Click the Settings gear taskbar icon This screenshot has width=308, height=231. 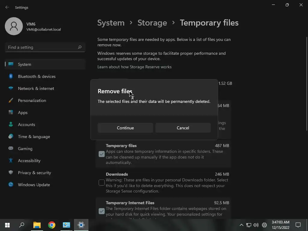coord(81,225)
